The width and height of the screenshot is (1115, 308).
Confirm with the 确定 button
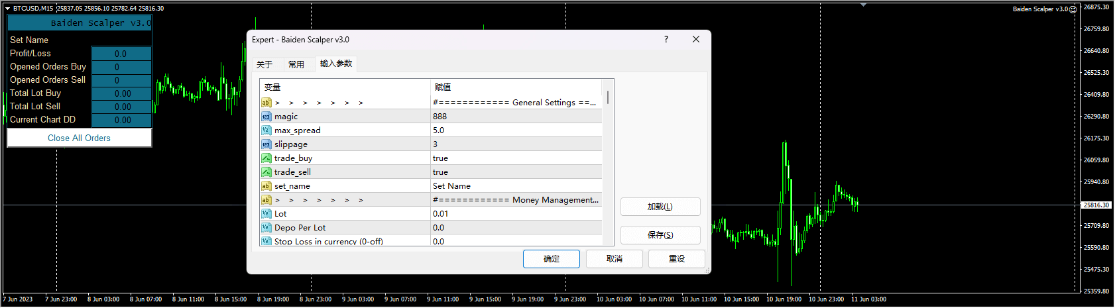point(552,259)
